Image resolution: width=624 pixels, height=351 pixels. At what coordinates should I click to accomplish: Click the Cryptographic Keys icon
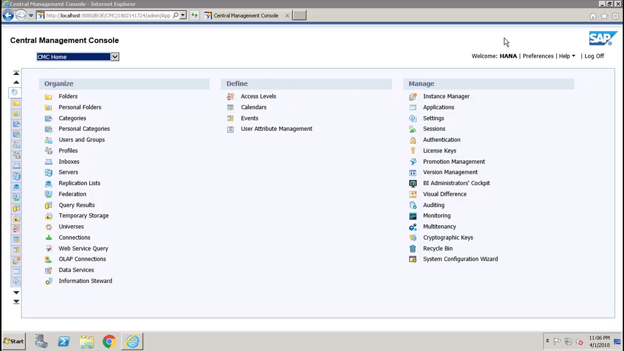tap(413, 237)
